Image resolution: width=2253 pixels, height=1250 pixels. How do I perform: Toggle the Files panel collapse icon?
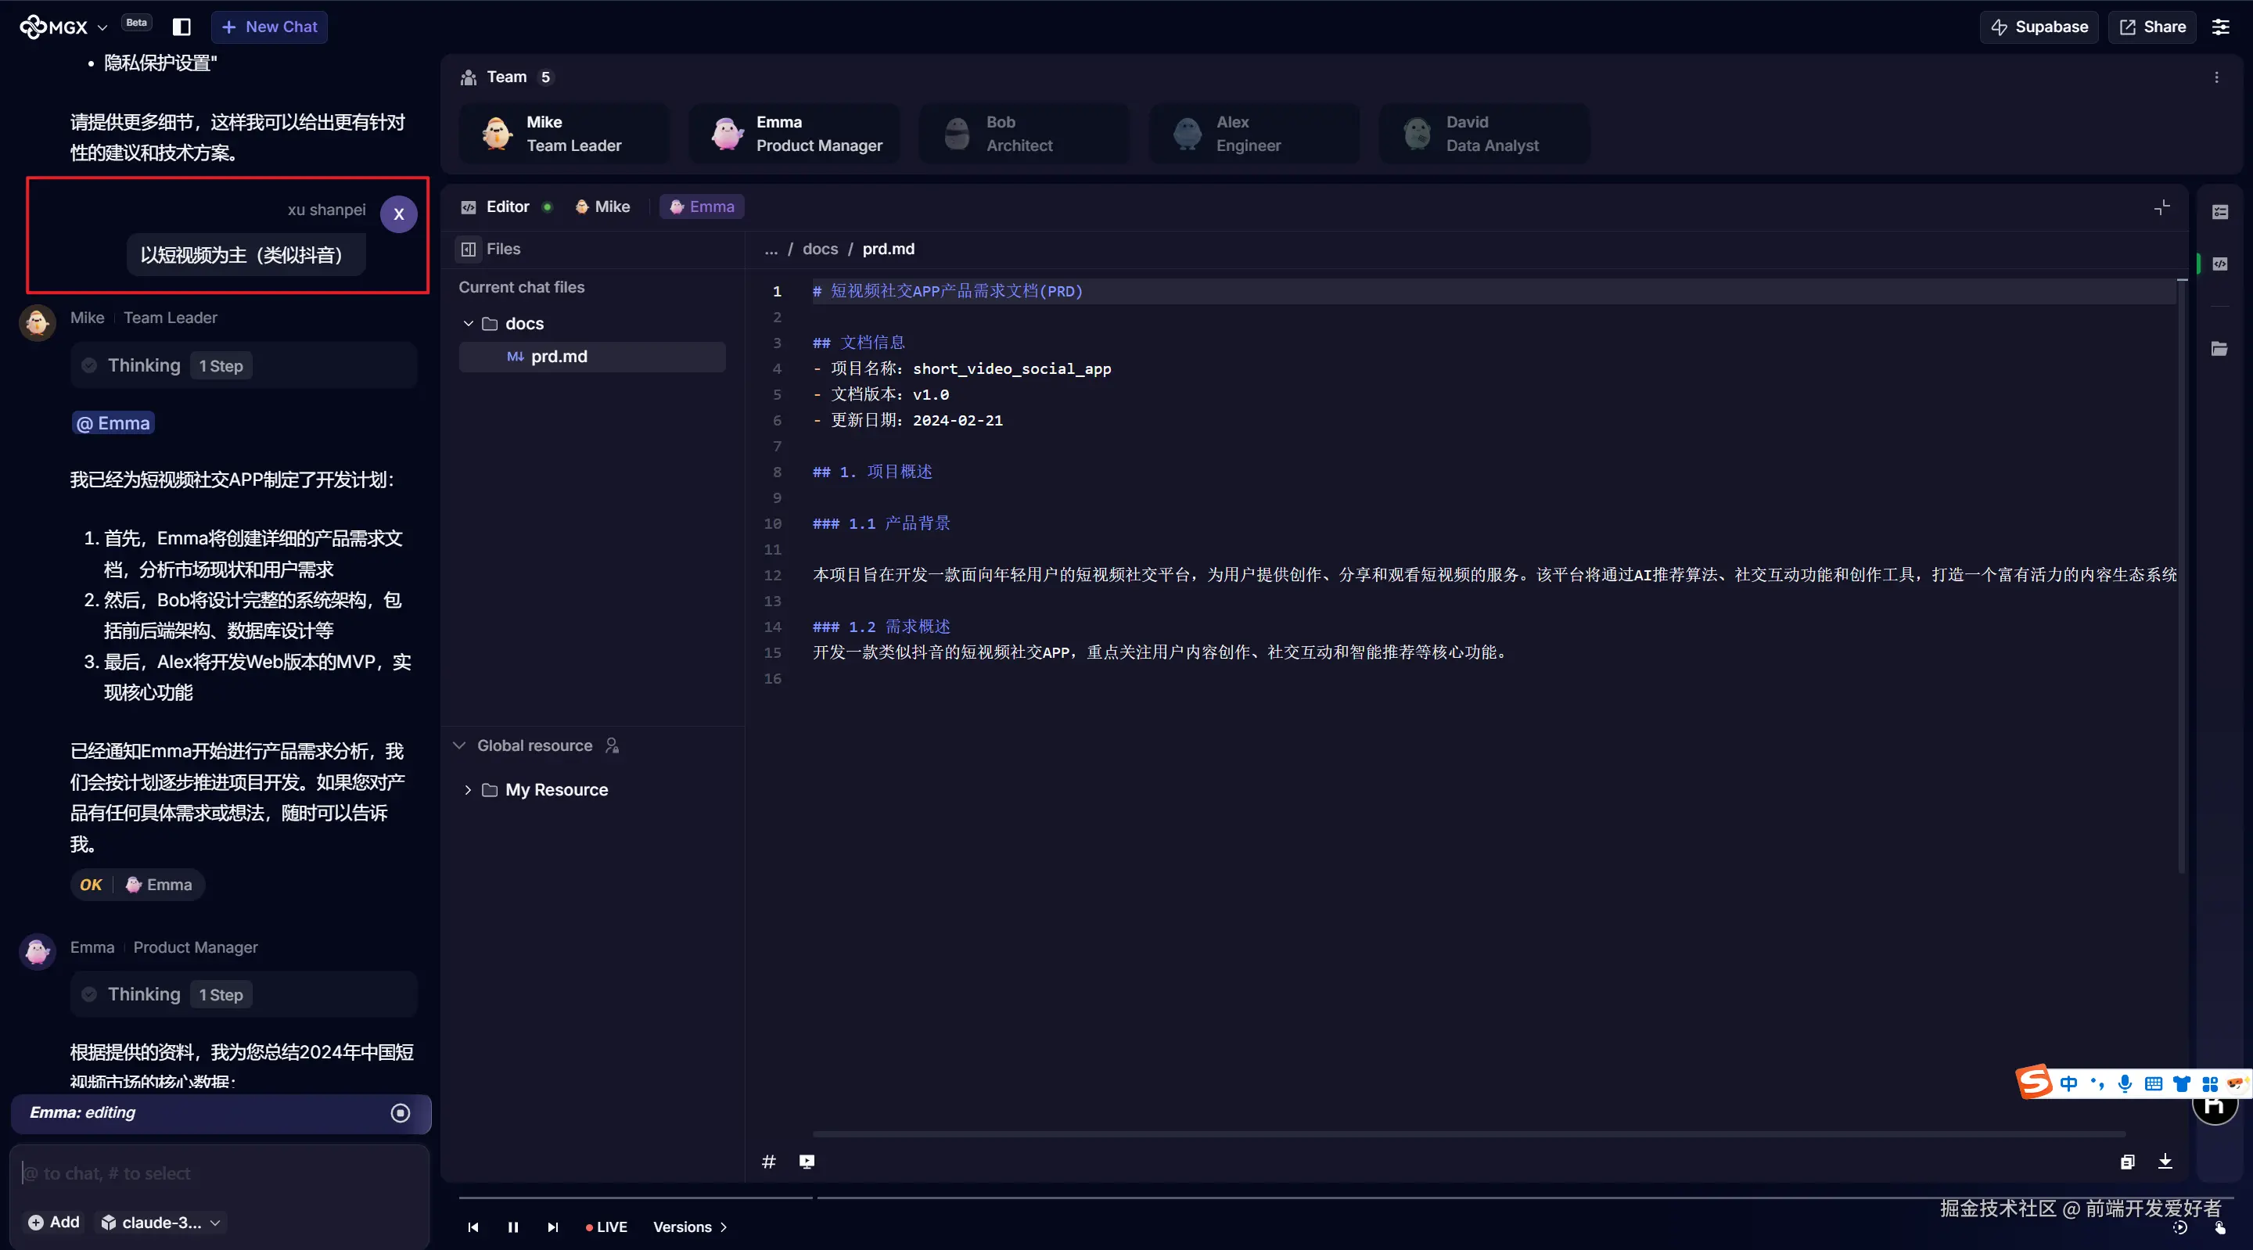[x=468, y=250]
